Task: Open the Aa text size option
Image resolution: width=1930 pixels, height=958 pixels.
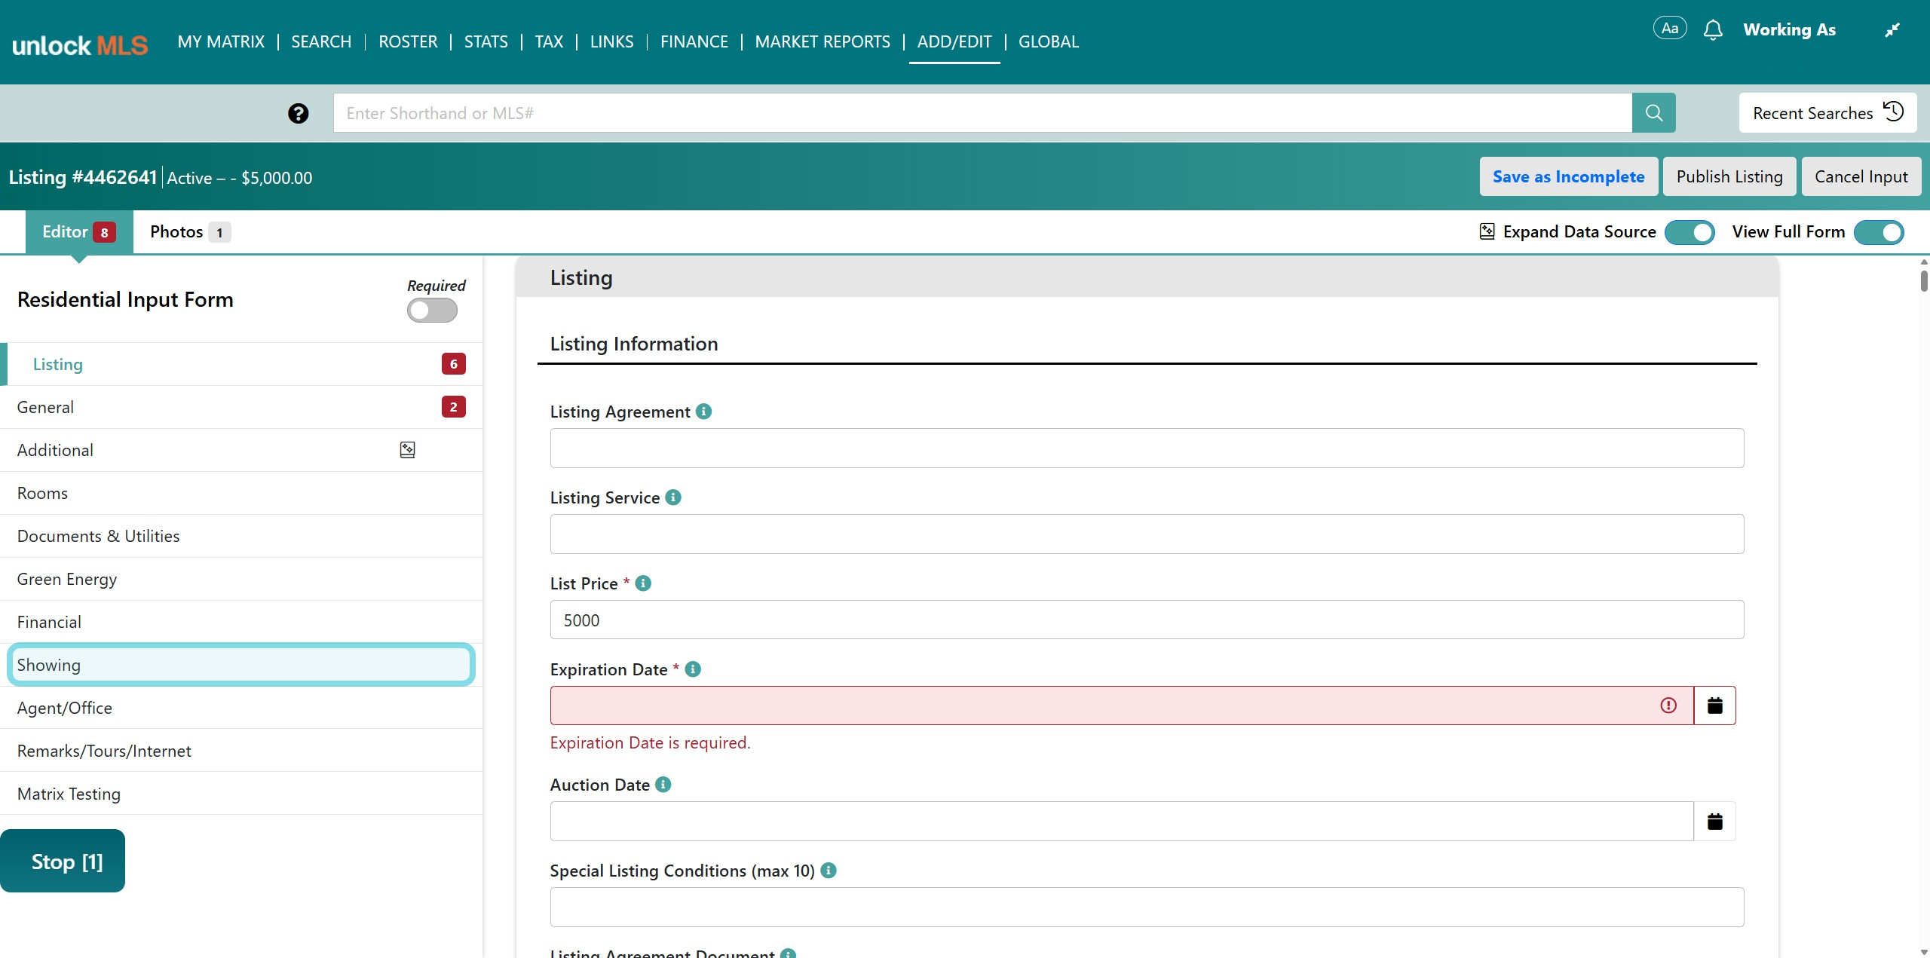Action: pos(1670,29)
